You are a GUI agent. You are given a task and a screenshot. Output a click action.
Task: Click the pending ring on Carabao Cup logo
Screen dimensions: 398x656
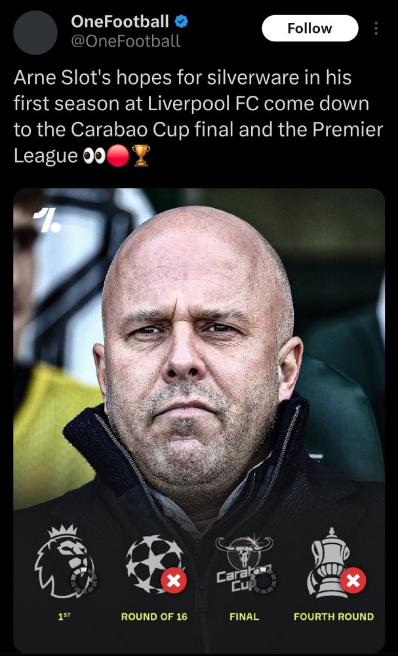point(264,581)
